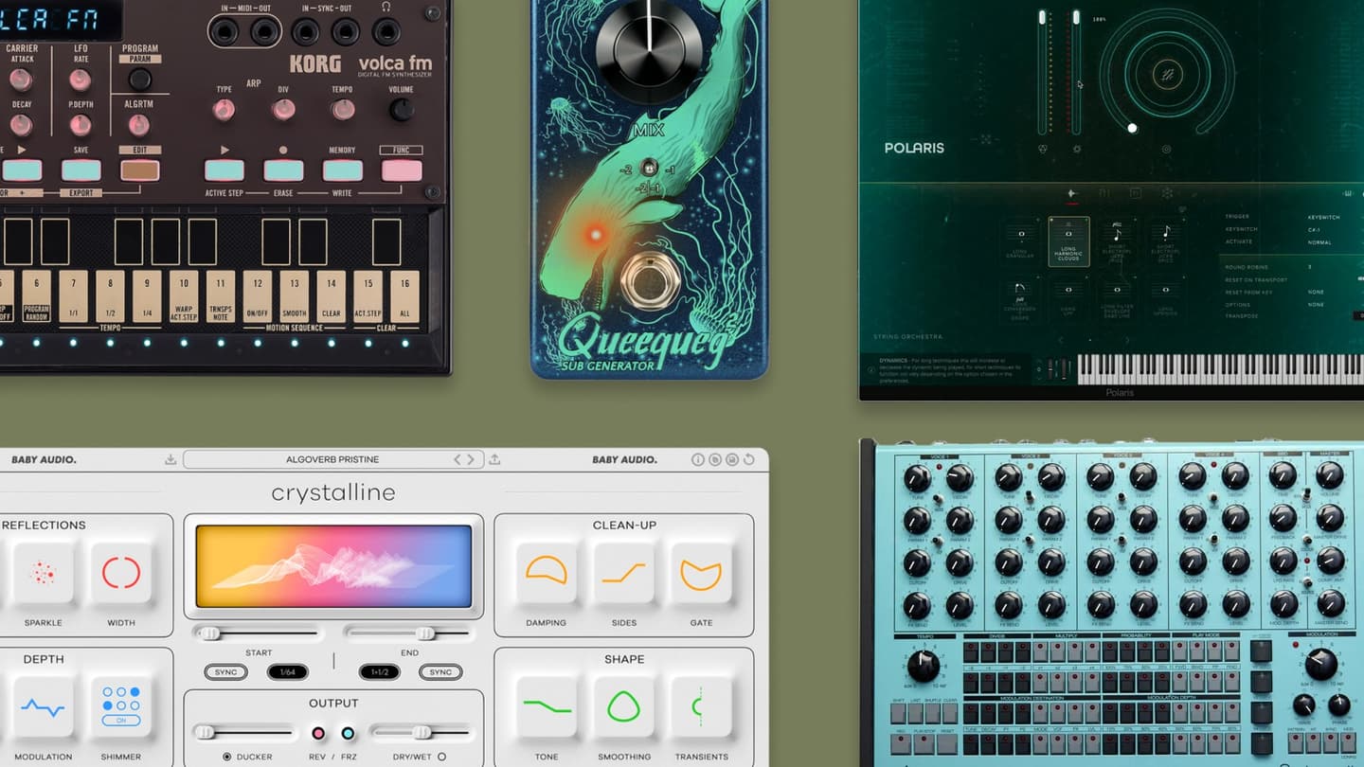1364x767 pixels.
Task: Open the End 1+1/2 value dropdown
Action: (379, 672)
